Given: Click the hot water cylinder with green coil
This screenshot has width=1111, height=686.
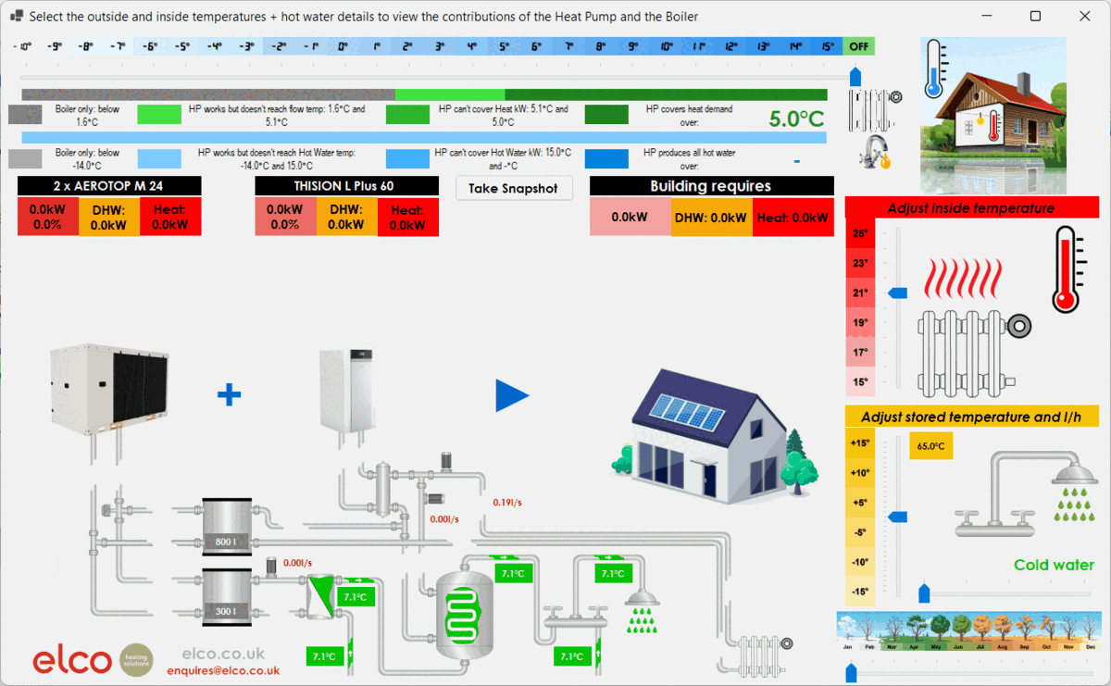Looking at the screenshot, I should 466,614.
